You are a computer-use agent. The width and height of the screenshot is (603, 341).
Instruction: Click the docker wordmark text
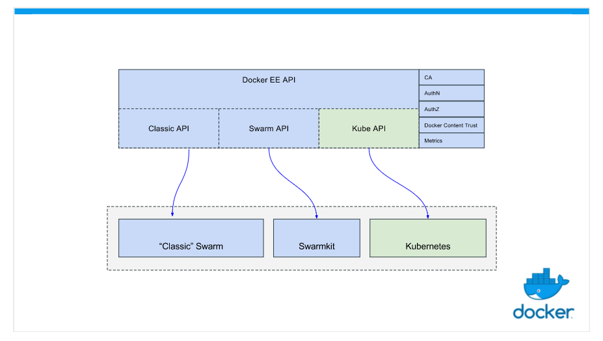tap(543, 311)
